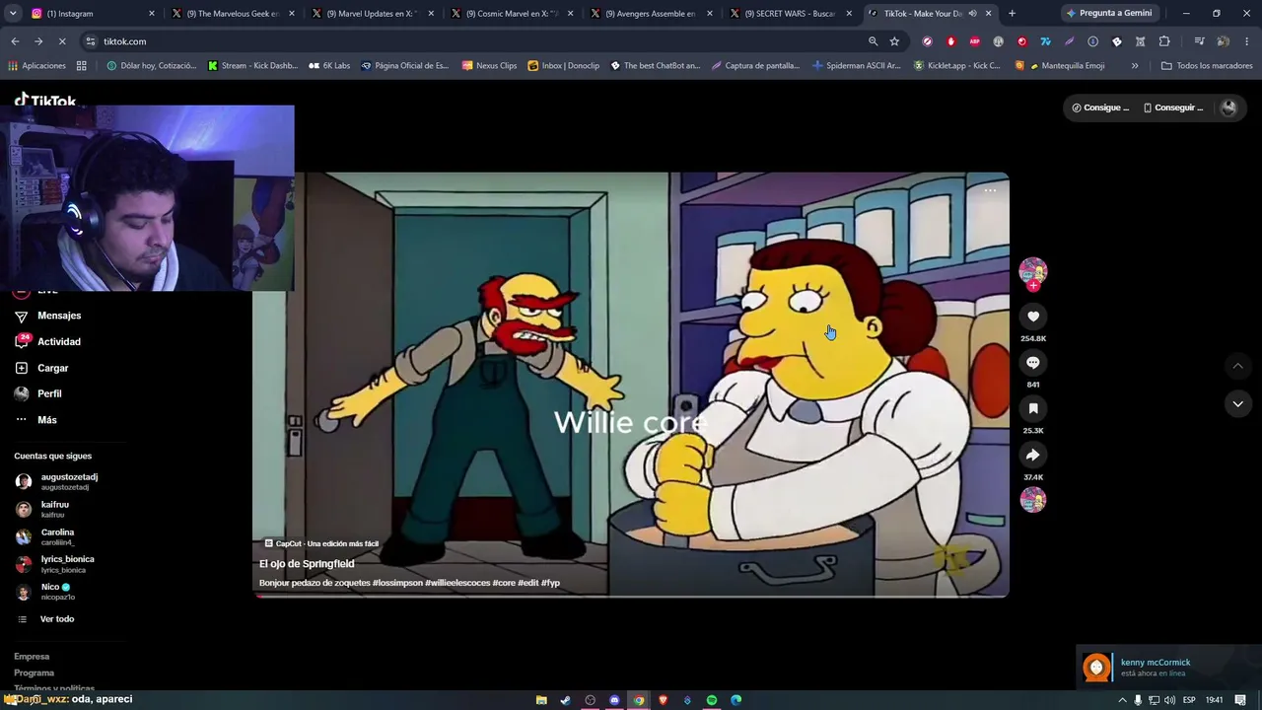Click the Mensajes icon in the sidebar

[21, 317]
